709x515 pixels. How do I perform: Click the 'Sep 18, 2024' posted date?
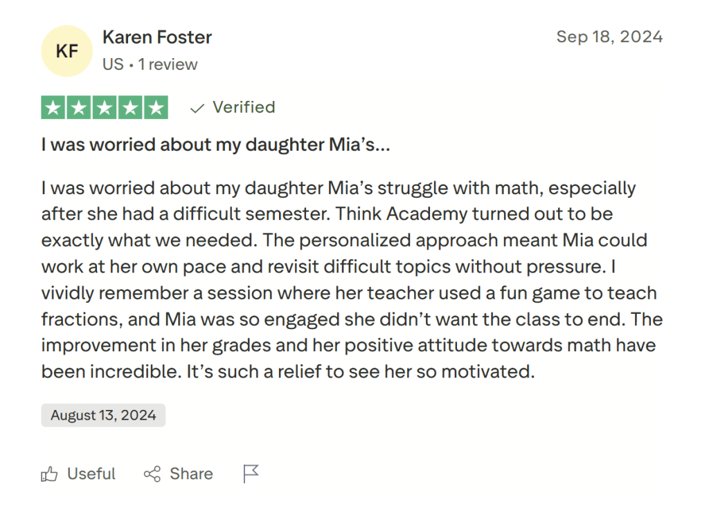click(610, 37)
